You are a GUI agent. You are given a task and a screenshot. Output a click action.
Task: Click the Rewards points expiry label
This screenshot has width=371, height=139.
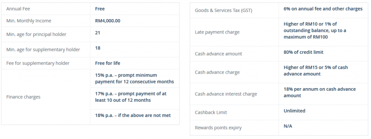pyautogui.click(x=218, y=128)
